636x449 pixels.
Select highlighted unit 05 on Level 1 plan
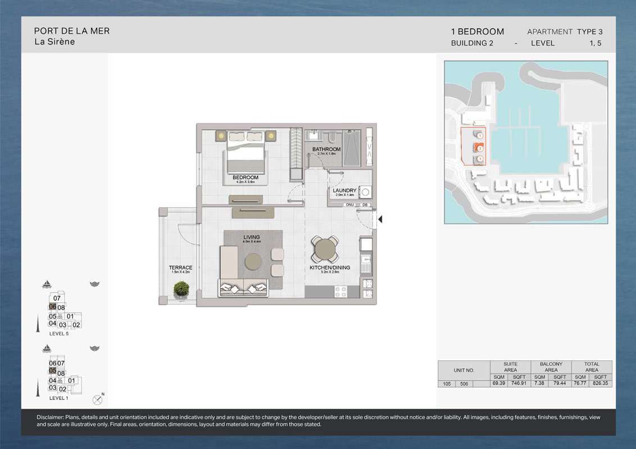click(52, 371)
